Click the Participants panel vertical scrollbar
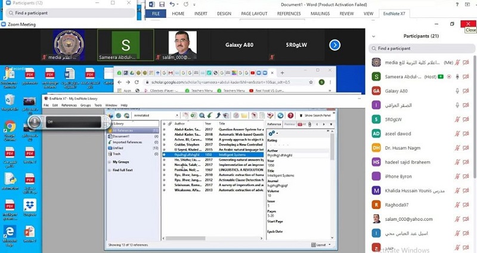477x253 pixels. 475,117
